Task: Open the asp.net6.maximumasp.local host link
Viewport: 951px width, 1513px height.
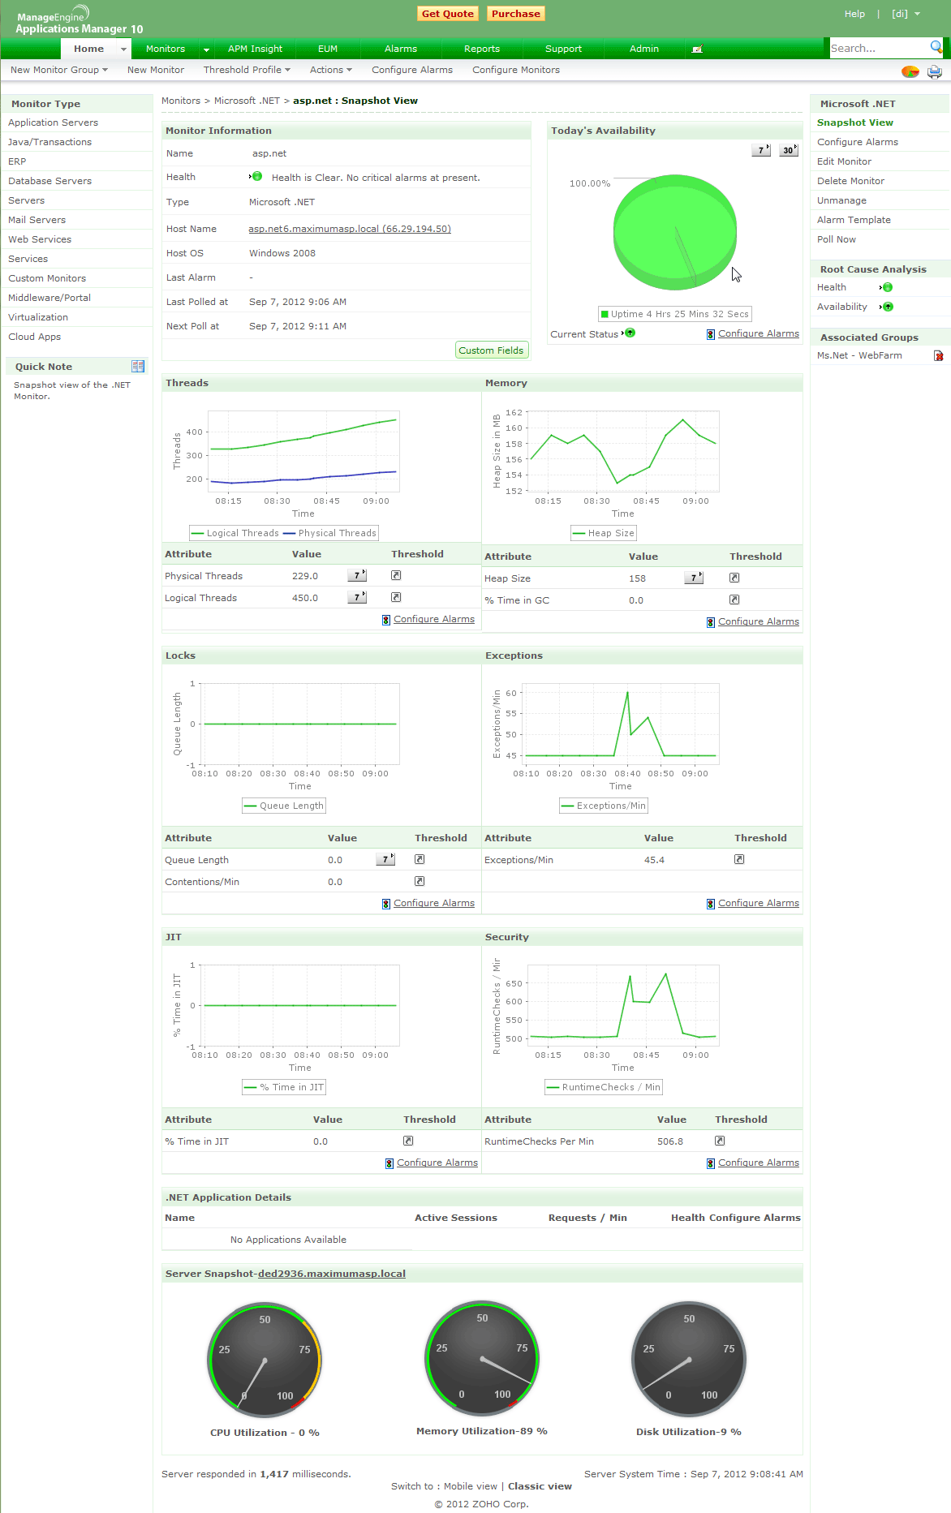Action: (x=350, y=229)
